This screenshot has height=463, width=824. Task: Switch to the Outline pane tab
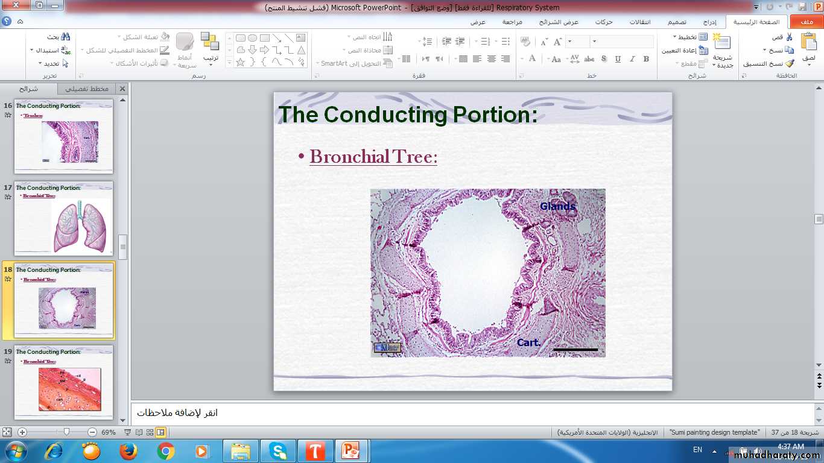tap(87, 89)
